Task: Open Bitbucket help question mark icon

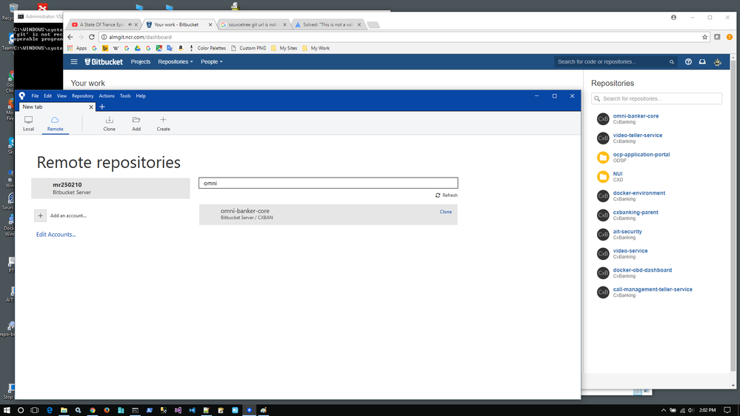Action: click(x=688, y=61)
